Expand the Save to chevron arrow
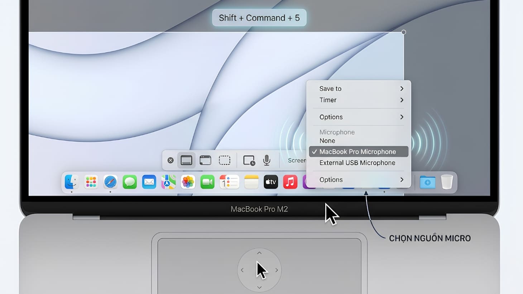 pos(402,89)
